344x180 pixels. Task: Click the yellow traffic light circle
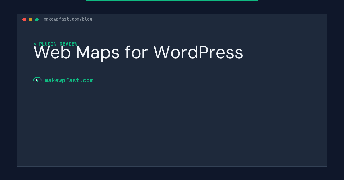[x=30, y=19]
